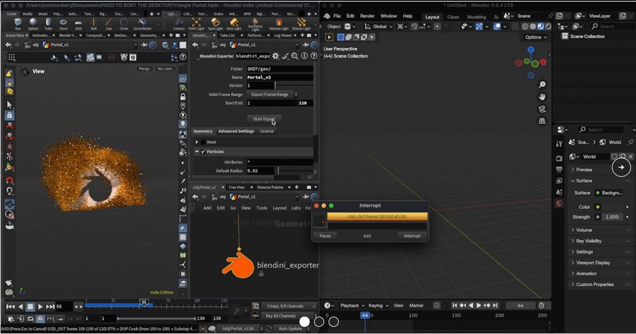Add a Point Light from the shelf
Viewport: 636px width, 334px height.
coord(197,23)
